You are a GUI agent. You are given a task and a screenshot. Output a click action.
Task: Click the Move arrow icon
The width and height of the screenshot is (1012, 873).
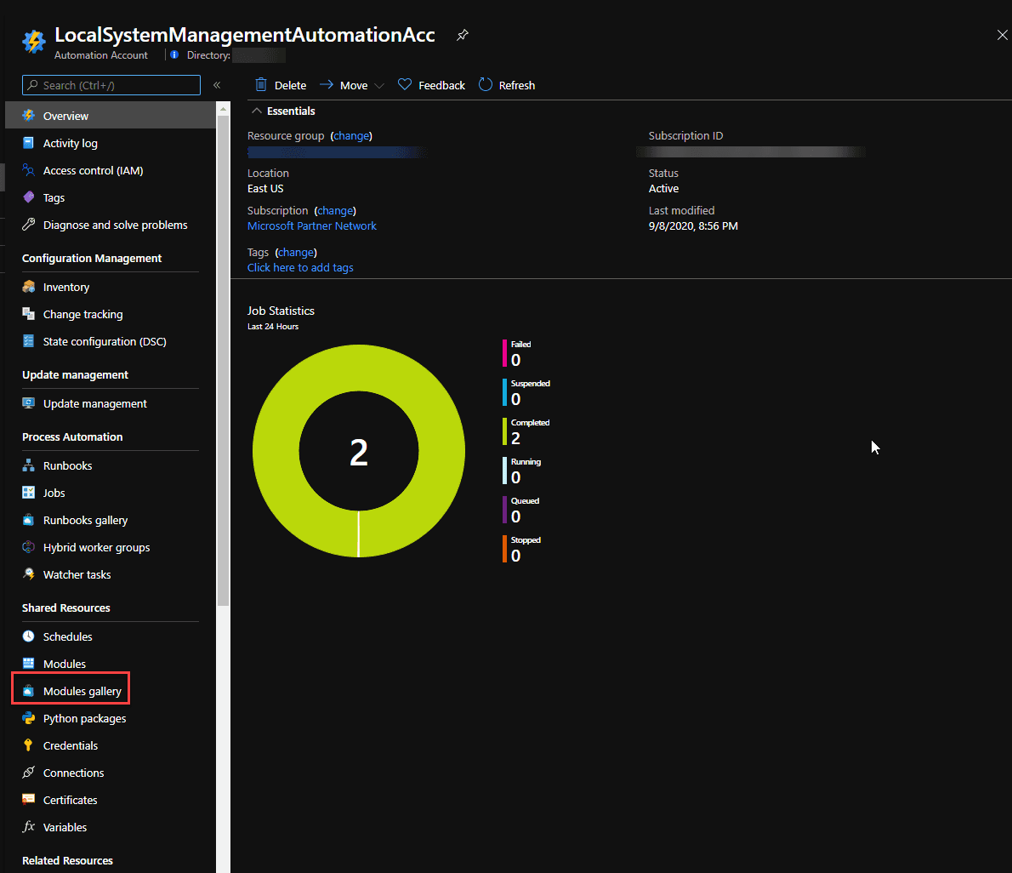327,84
